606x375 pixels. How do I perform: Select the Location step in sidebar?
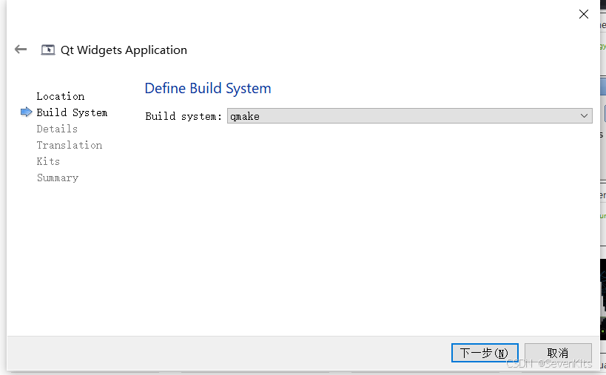point(60,96)
